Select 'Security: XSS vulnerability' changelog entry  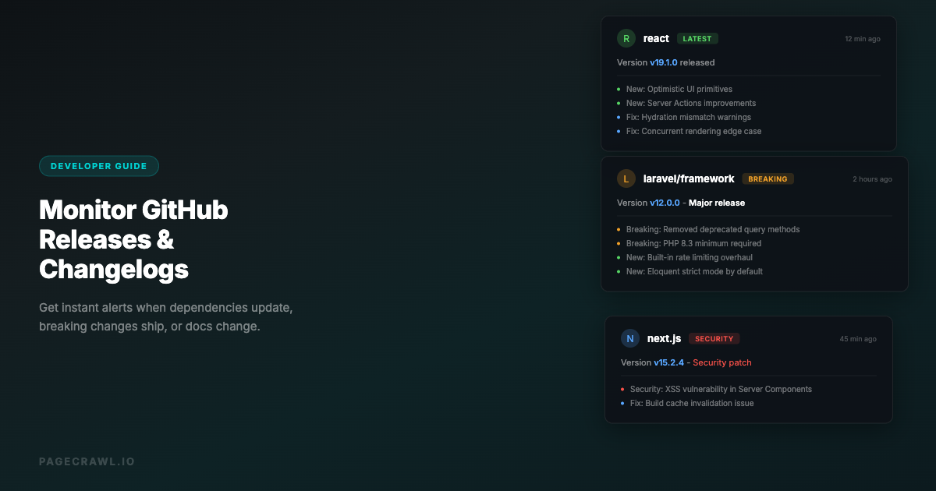(721, 389)
